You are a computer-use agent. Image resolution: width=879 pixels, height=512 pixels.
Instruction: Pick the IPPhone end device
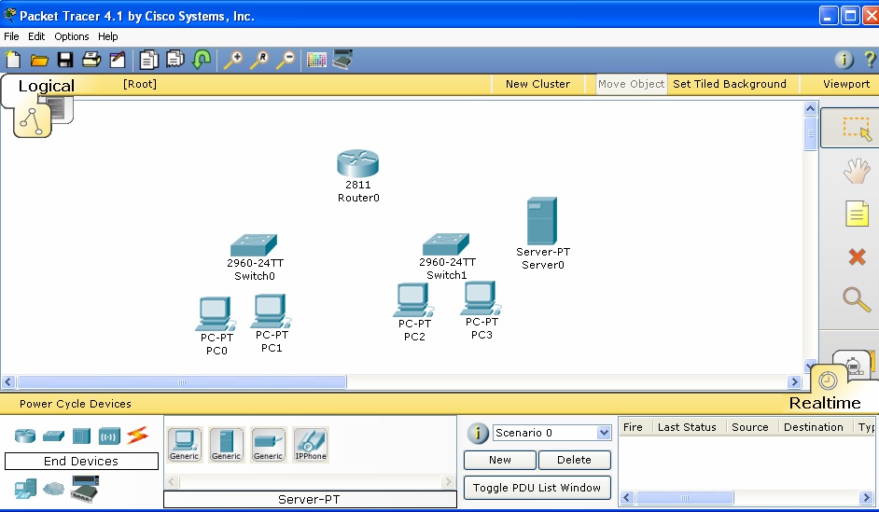(311, 444)
